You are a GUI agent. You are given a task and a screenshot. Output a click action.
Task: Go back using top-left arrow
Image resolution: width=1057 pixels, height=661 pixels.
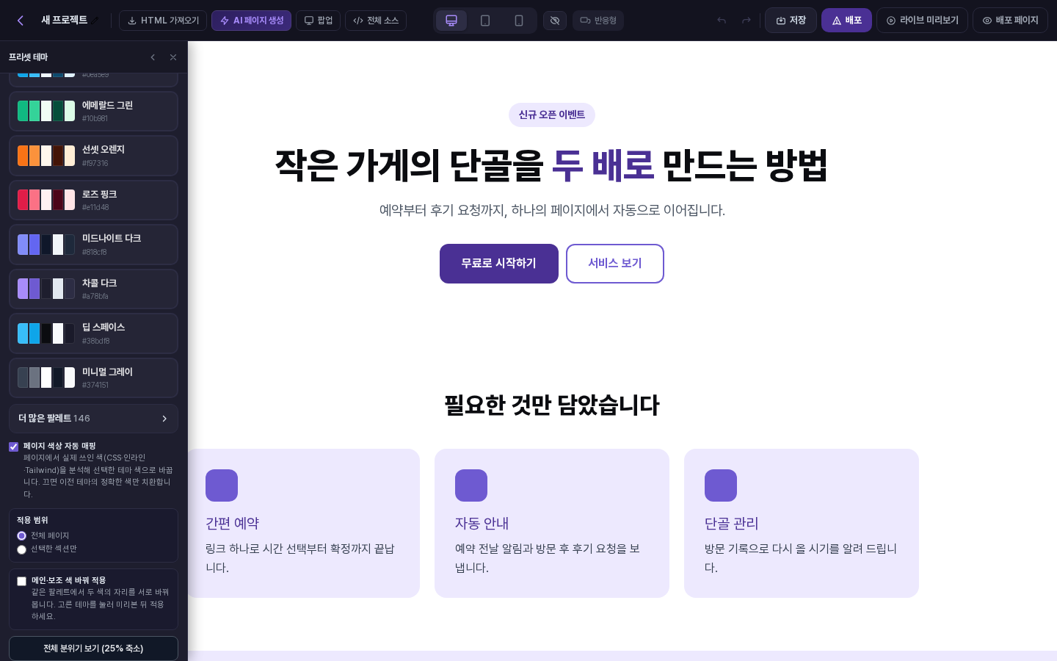click(x=21, y=21)
